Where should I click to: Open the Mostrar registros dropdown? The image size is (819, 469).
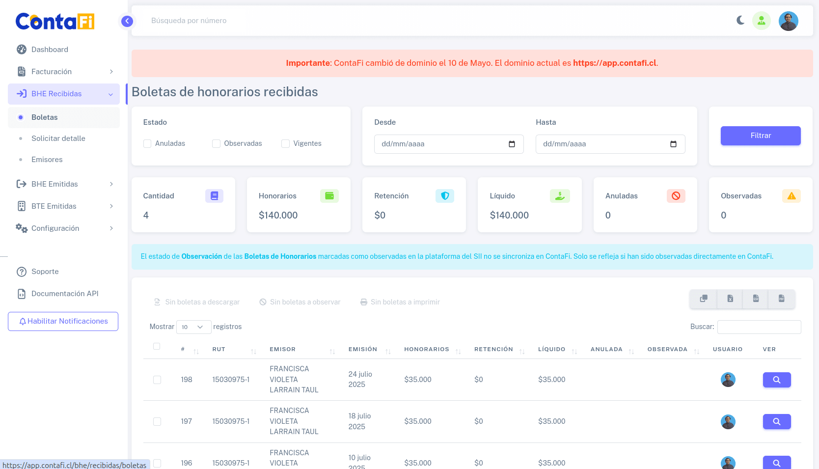(x=193, y=327)
